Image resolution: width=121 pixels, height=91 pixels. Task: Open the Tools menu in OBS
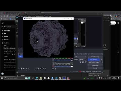click(x=46, y=16)
